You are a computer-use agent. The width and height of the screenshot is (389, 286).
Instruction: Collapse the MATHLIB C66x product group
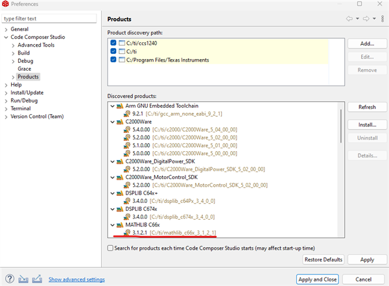112,226
